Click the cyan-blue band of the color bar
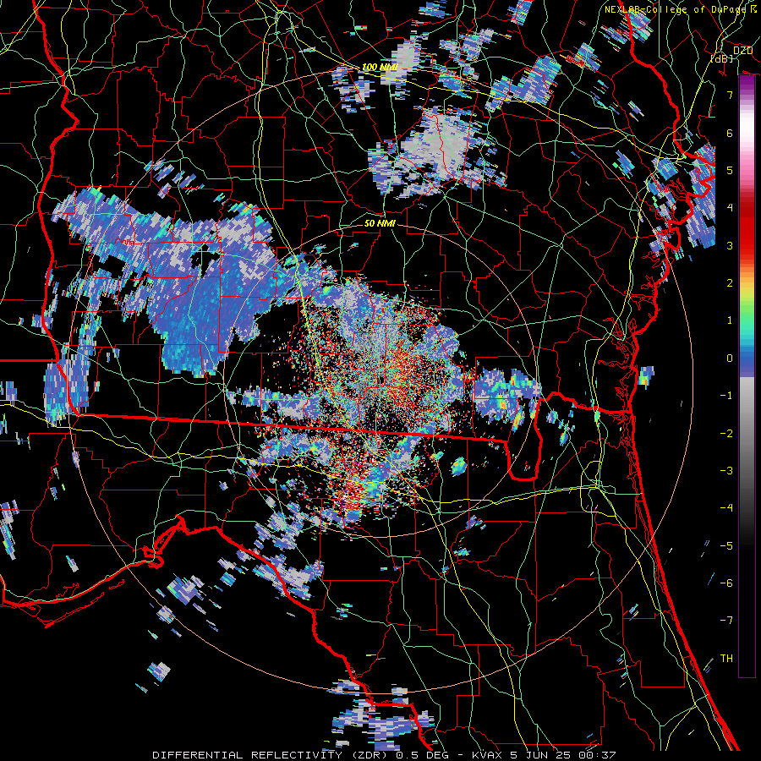 pos(747,347)
